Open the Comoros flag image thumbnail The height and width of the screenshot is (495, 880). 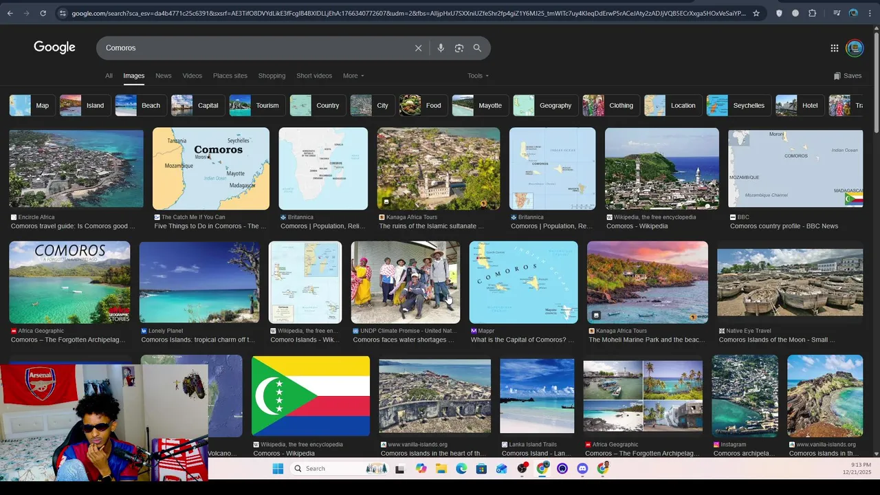(x=311, y=396)
